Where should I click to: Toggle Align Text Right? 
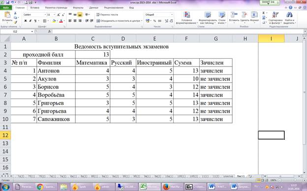pos(80,21)
